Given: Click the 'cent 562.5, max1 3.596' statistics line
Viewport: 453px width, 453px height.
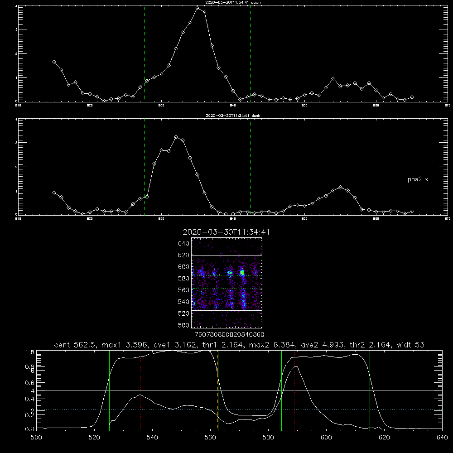Looking at the screenshot, I should tap(239, 345).
